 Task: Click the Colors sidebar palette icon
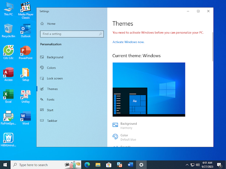tap(42, 68)
